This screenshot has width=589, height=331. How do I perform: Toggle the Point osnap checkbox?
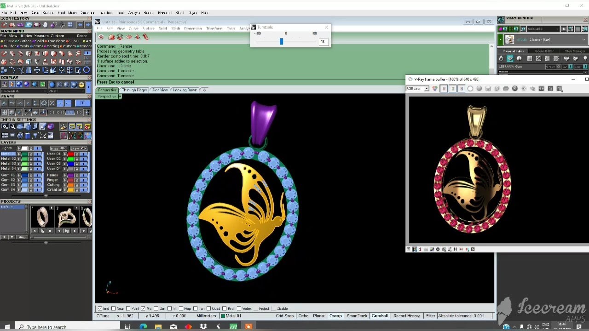(128, 308)
